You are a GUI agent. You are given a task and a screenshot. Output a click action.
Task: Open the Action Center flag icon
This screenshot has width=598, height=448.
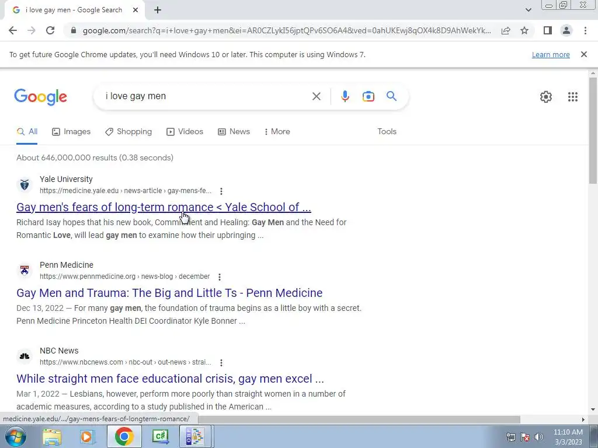coord(525,437)
